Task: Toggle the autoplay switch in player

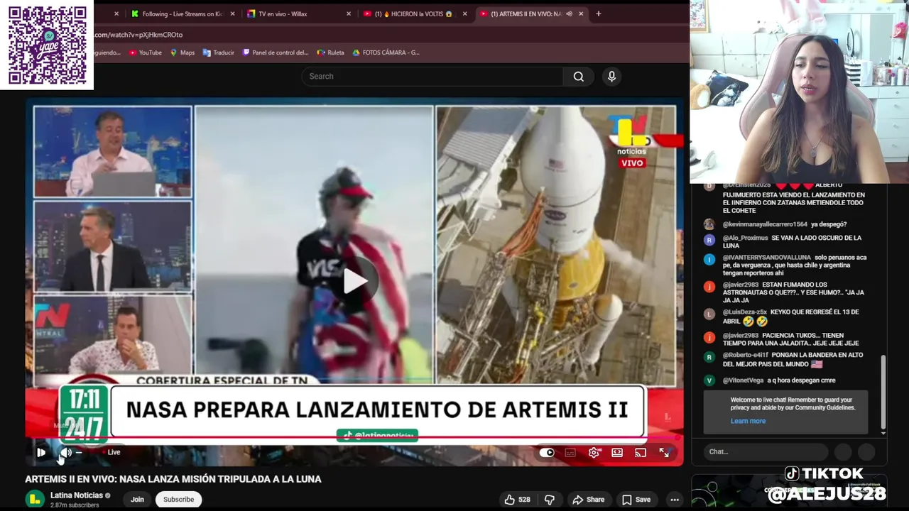Action: [x=547, y=453]
